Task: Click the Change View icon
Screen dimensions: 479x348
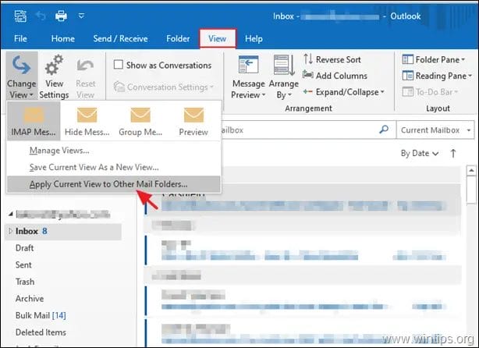Action: click(x=21, y=66)
